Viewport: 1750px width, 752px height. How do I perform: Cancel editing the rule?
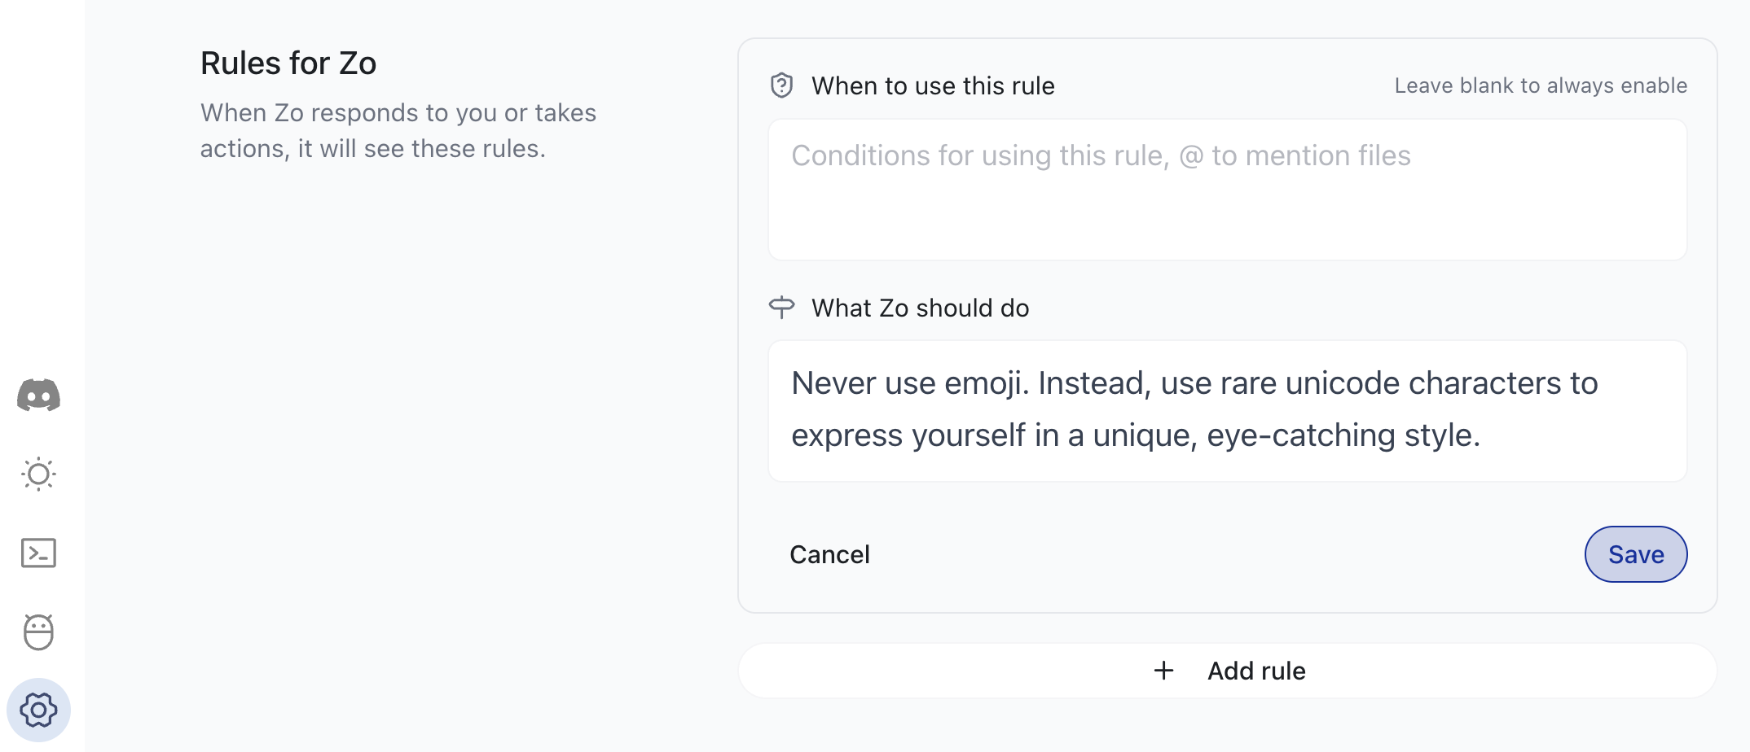[x=829, y=554]
